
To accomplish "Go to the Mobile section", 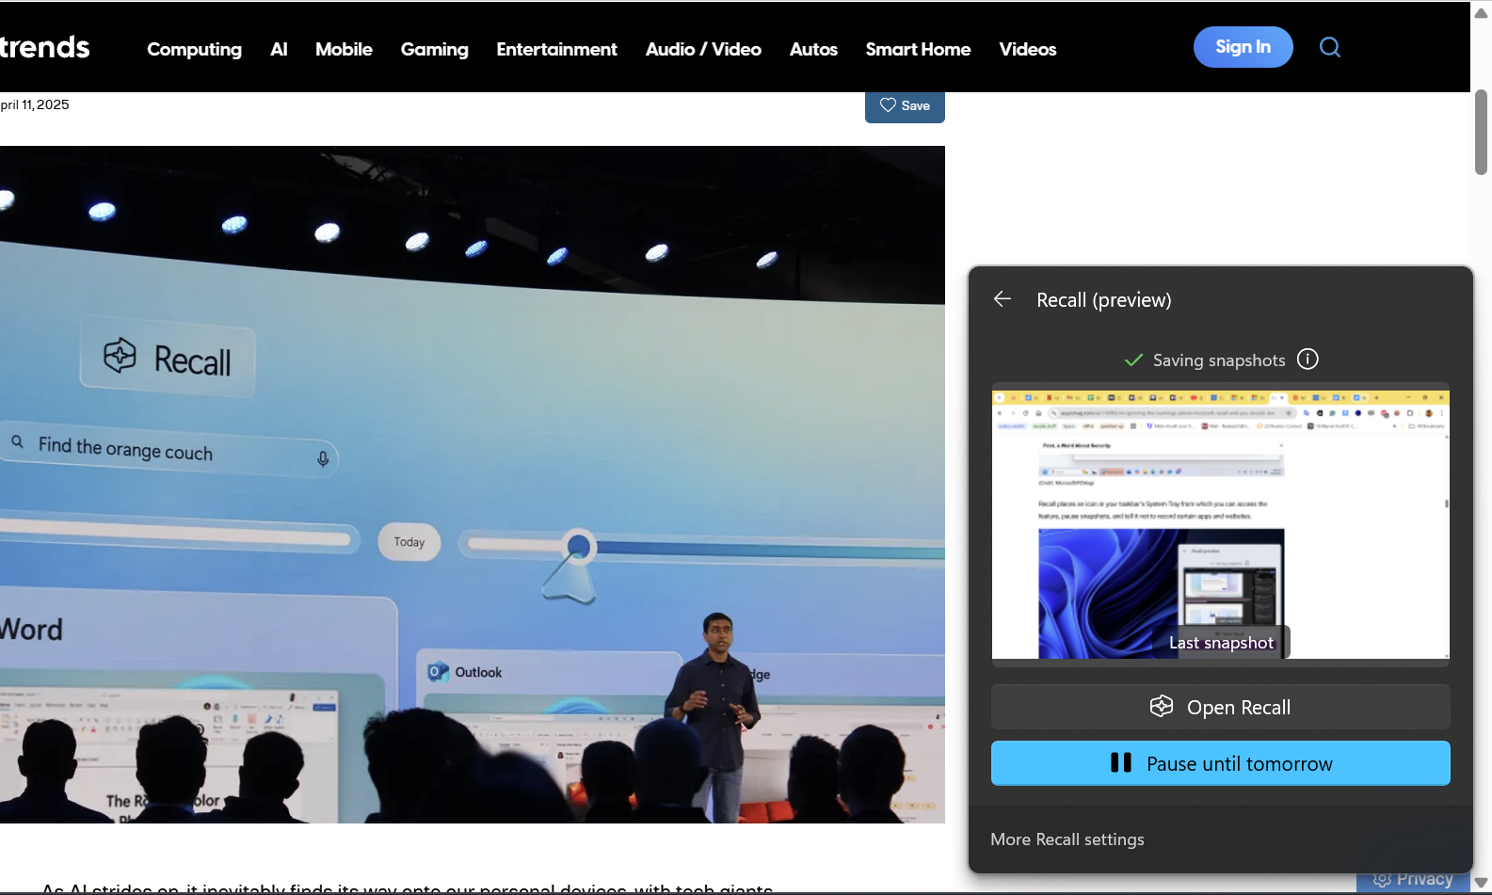I will tap(344, 49).
